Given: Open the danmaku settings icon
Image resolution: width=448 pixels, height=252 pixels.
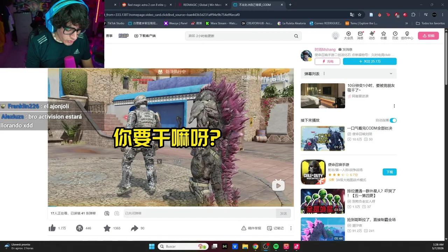Looking at the screenshot, I should coord(117,213).
